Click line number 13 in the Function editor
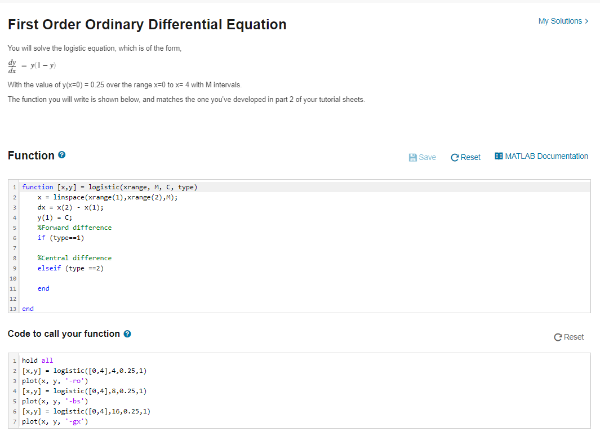The height and width of the screenshot is (436, 600). pos(12,309)
